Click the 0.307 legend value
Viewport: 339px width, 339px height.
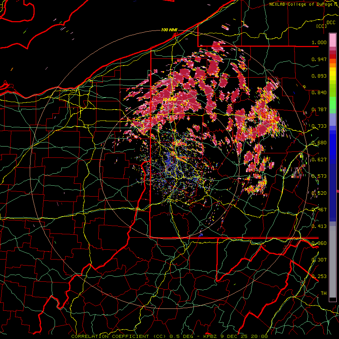319,260
